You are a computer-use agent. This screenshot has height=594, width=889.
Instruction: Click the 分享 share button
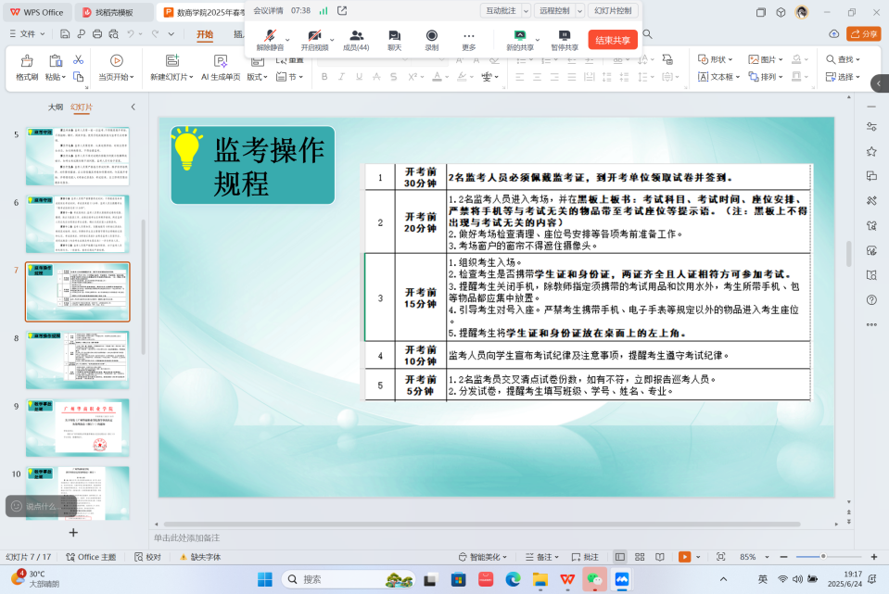[864, 34]
